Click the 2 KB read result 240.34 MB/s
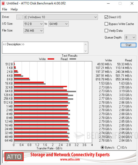The image size is (138, 165). click(x=124, y=72)
